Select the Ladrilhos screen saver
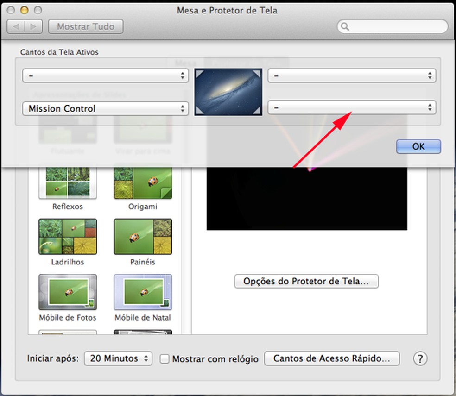This screenshot has width=456, height=396. pyautogui.click(x=68, y=237)
